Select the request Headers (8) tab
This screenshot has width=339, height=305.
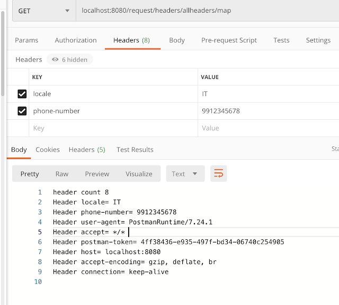tap(132, 40)
